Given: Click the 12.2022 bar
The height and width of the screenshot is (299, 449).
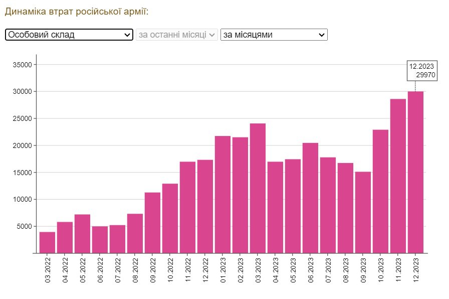Looking at the screenshot, I should [x=205, y=206].
